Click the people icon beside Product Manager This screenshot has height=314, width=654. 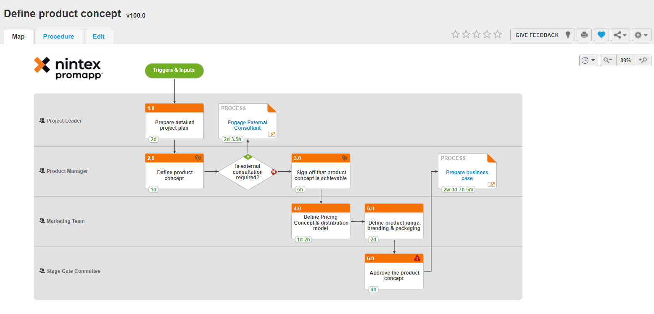pyautogui.click(x=42, y=171)
